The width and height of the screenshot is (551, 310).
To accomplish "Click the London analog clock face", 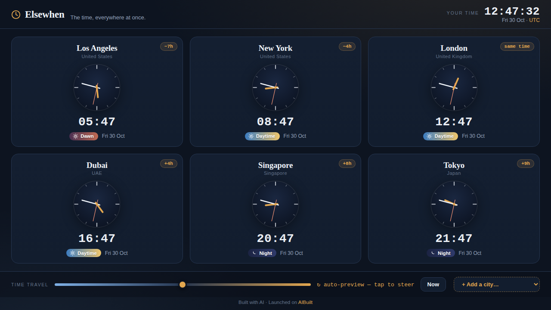I will click(454, 87).
